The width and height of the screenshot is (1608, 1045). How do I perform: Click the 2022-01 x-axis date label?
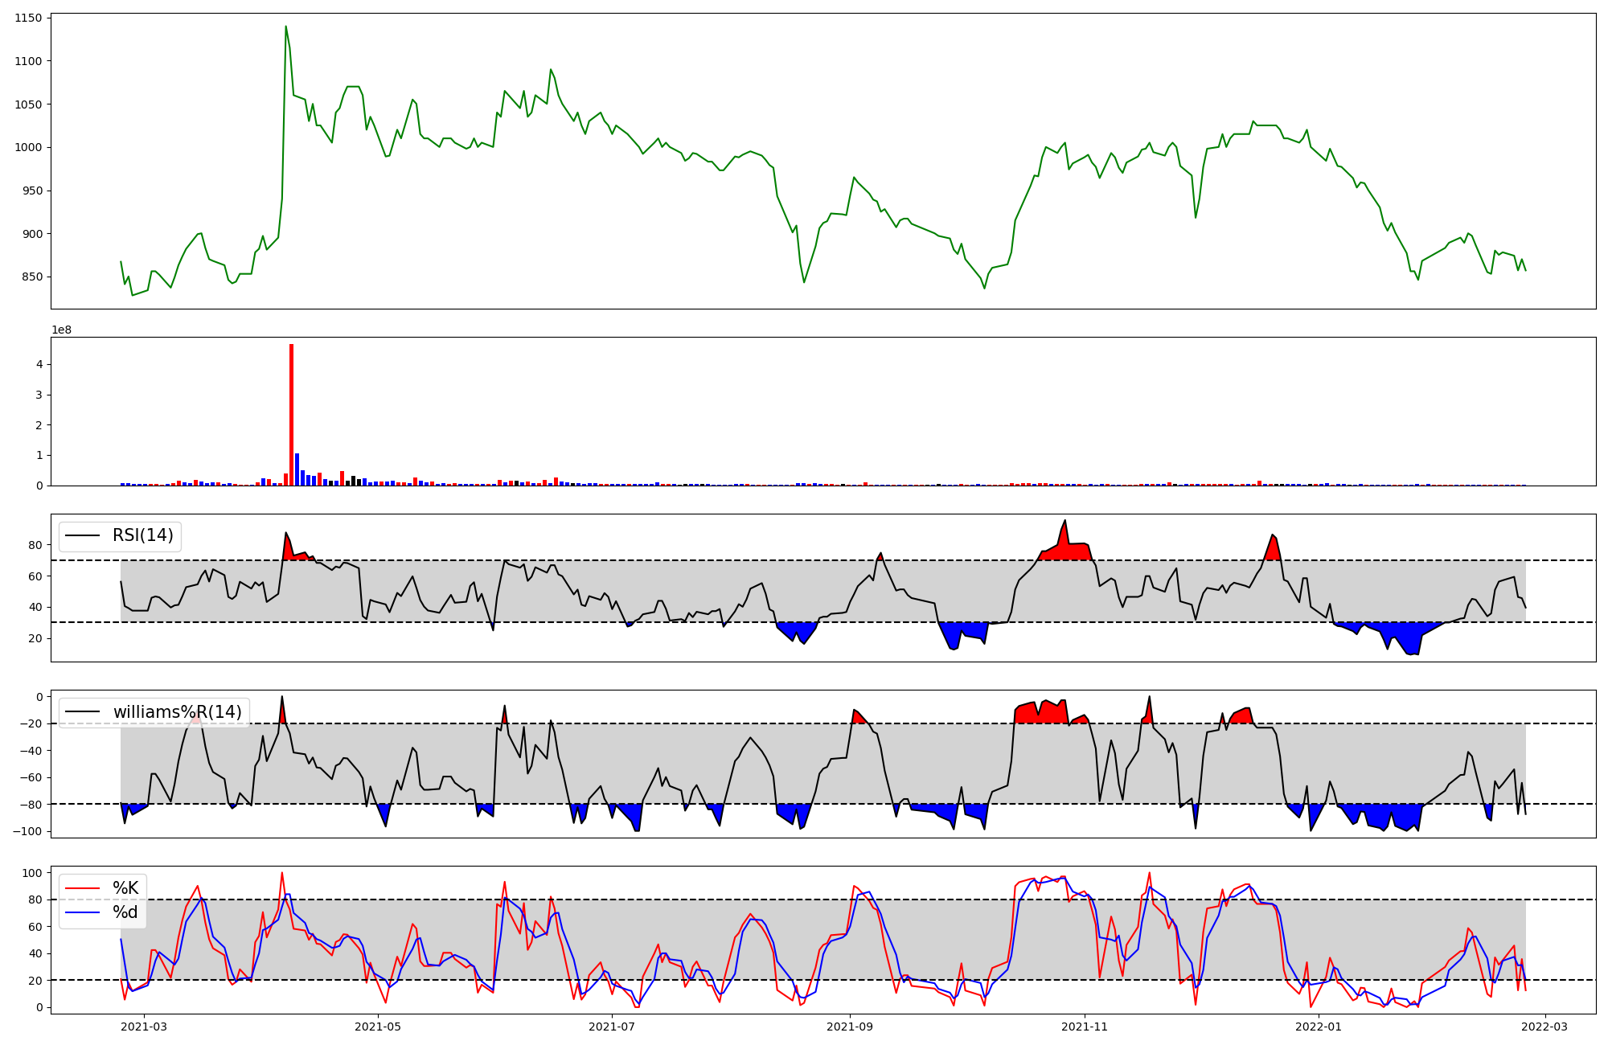pyautogui.click(x=1319, y=1027)
